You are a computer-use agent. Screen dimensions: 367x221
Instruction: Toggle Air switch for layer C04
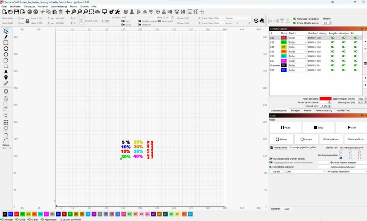pos(356,47)
